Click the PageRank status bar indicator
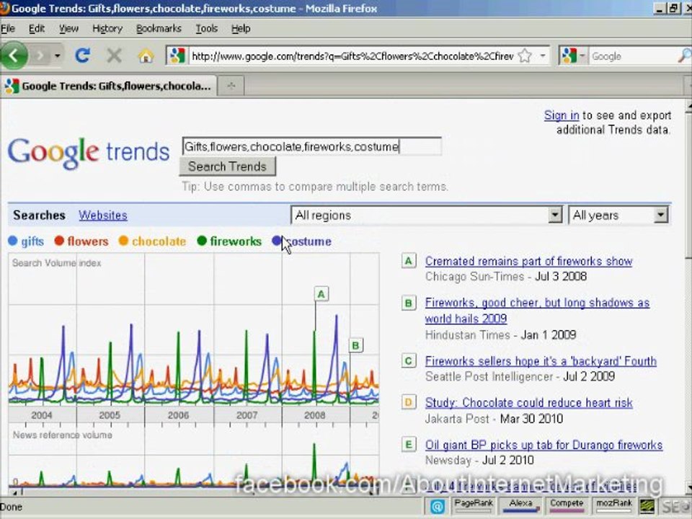Viewport: 692px width, 519px height. click(x=474, y=506)
